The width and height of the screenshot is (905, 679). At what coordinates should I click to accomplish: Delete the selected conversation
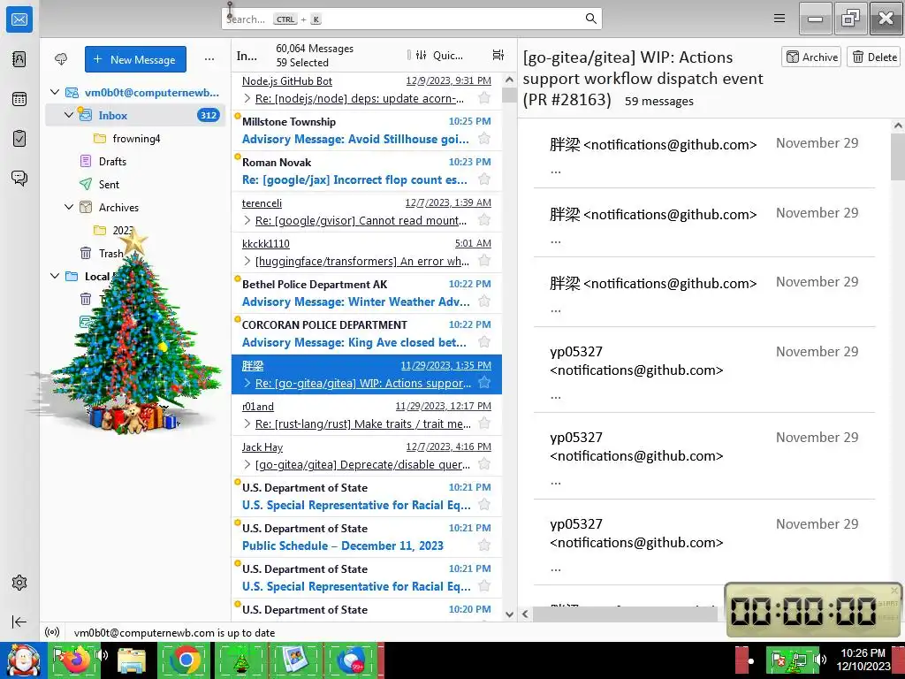[x=874, y=57]
